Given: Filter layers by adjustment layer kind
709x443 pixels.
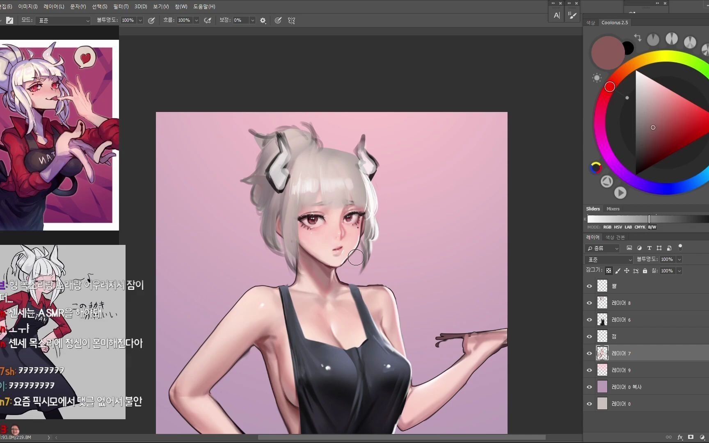Looking at the screenshot, I should click(639, 248).
